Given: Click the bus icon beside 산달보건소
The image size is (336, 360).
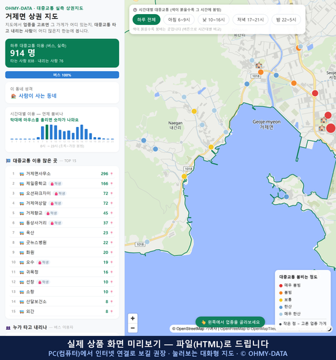Looking at the screenshot, I should point(22,302).
